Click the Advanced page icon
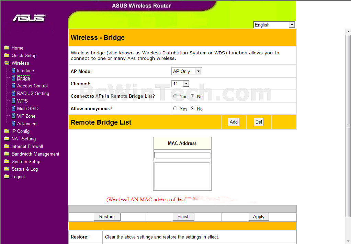Viewport: 351px width, 244px height. pos(13,124)
